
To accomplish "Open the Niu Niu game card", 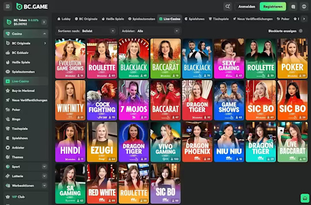I will click(229, 142).
